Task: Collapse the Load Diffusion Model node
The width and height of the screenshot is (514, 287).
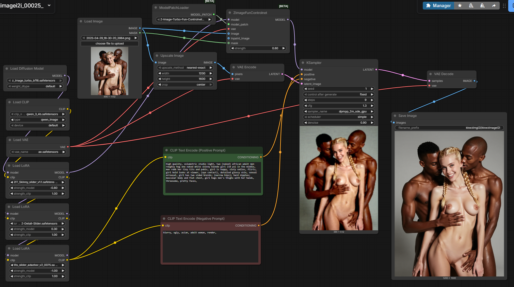Action: [x=7, y=68]
